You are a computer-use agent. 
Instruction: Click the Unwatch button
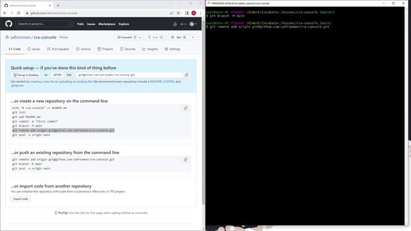pos(127,37)
